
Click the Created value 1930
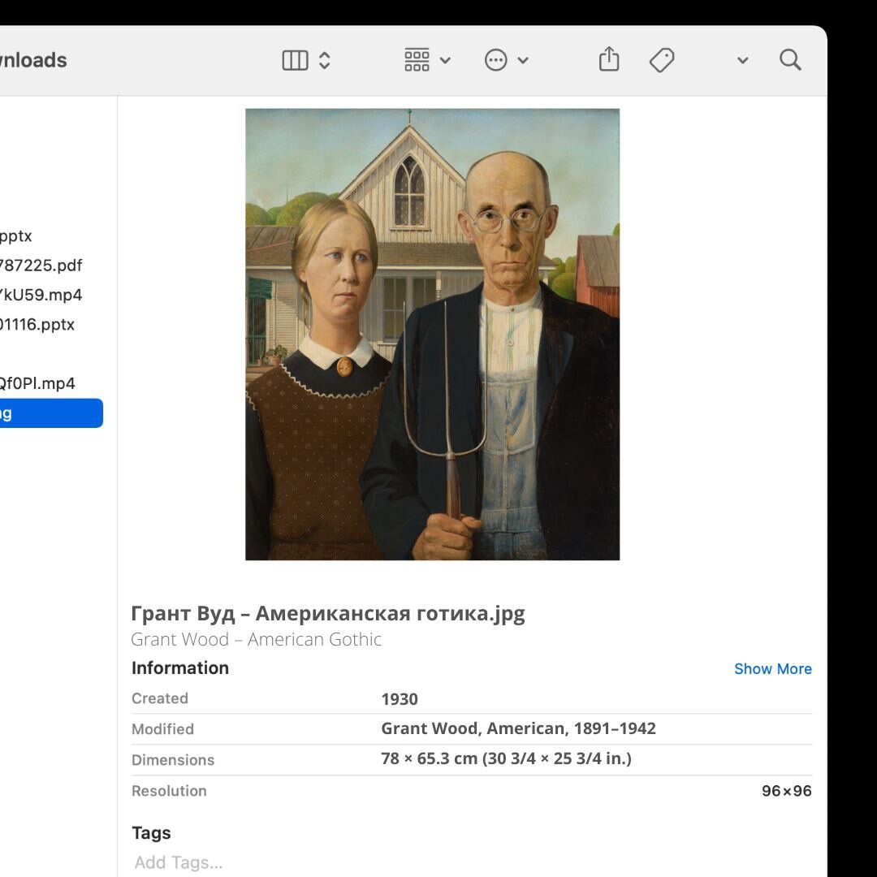tap(400, 698)
